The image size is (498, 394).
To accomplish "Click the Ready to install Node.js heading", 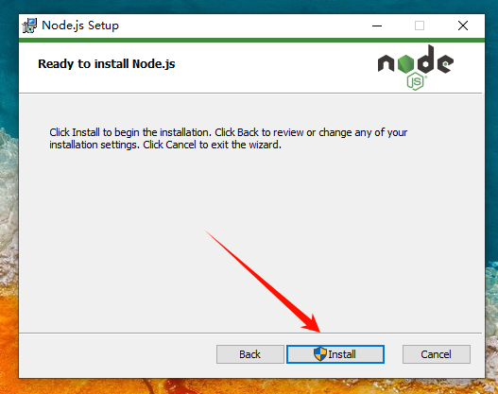I will (x=107, y=64).
